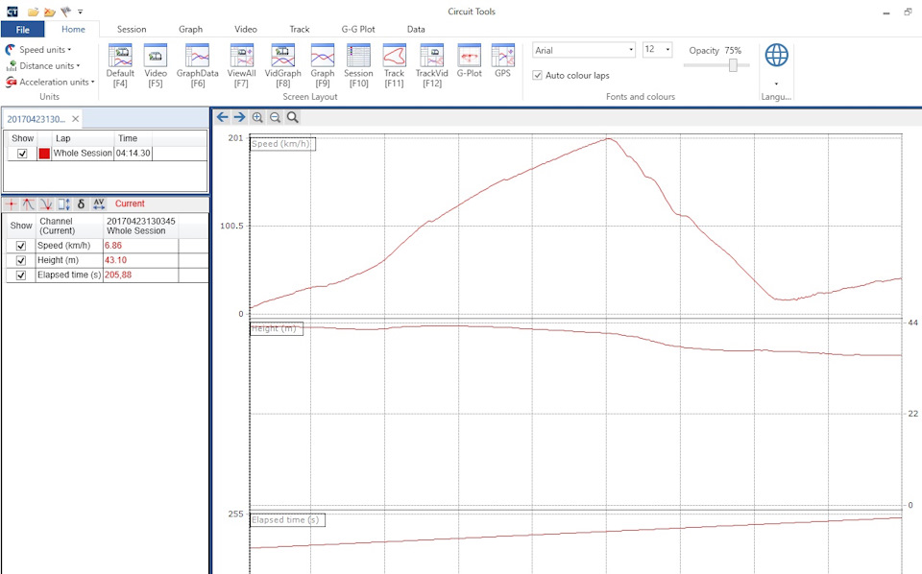Select the range min-max arrows icon
This screenshot has width=922, height=574.
[x=63, y=203]
